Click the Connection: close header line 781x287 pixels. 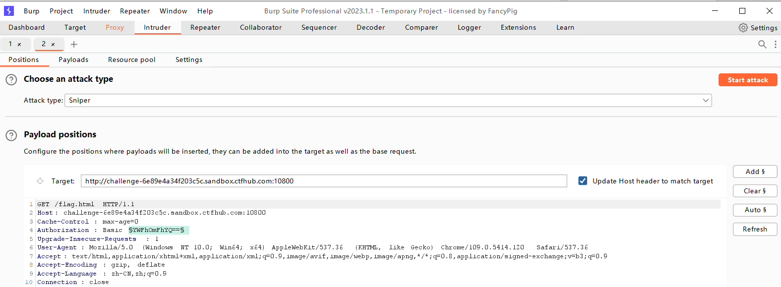[73, 282]
